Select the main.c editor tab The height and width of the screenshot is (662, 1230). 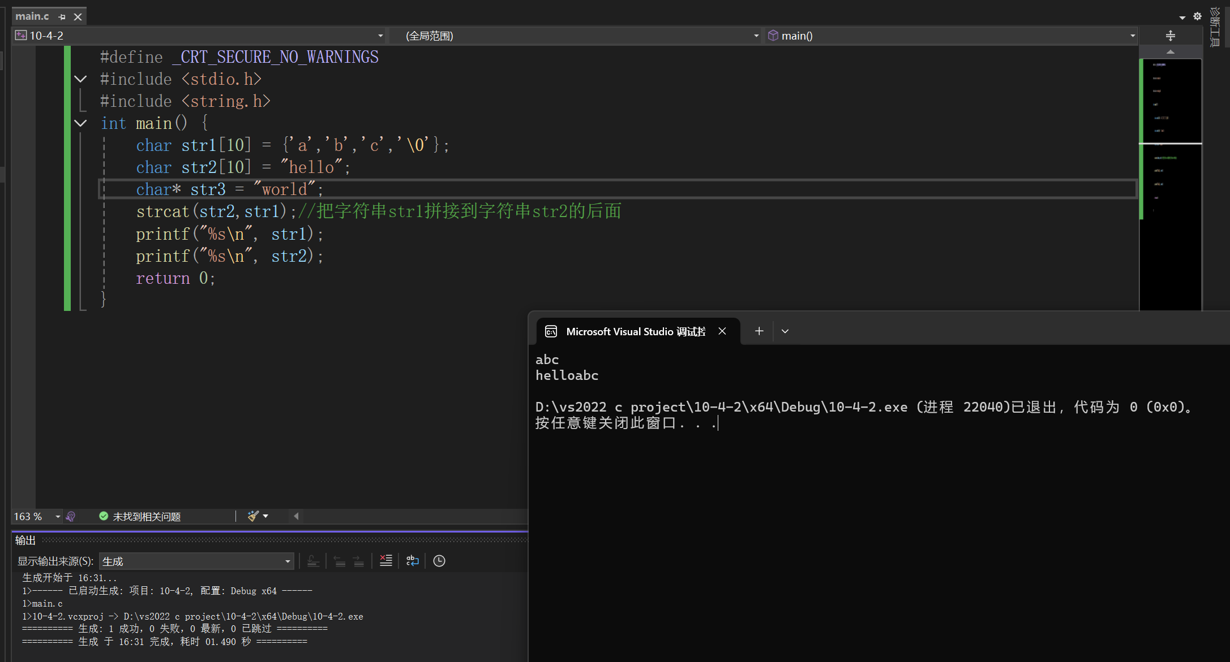(32, 17)
